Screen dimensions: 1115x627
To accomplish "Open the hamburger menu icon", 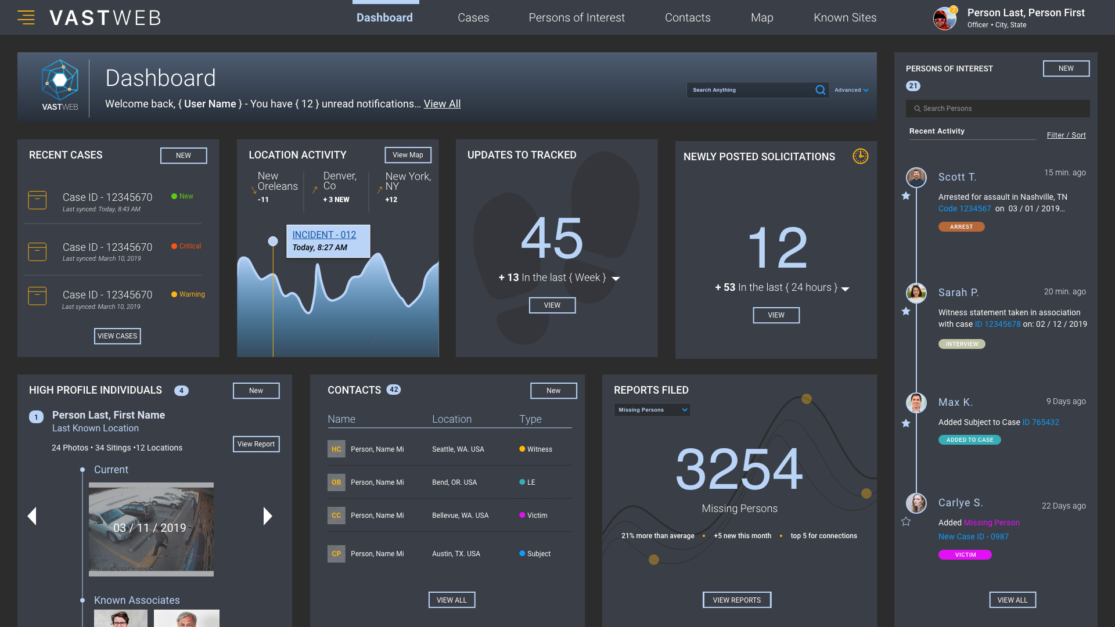I will point(26,17).
